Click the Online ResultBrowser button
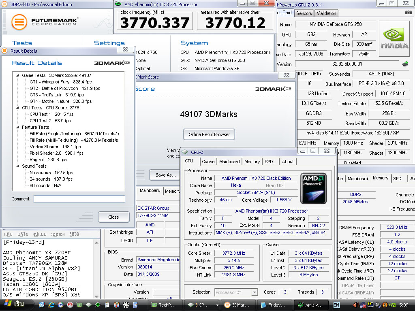The image size is (415, 311). click(x=209, y=134)
